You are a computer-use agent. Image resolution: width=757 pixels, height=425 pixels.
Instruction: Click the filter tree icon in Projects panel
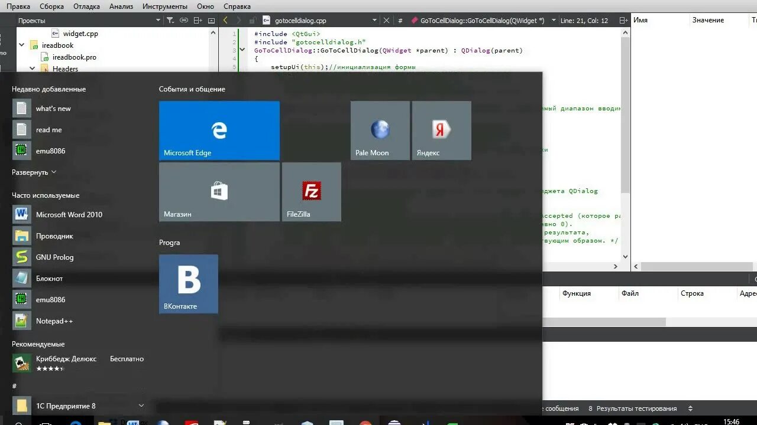pos(170,20)
